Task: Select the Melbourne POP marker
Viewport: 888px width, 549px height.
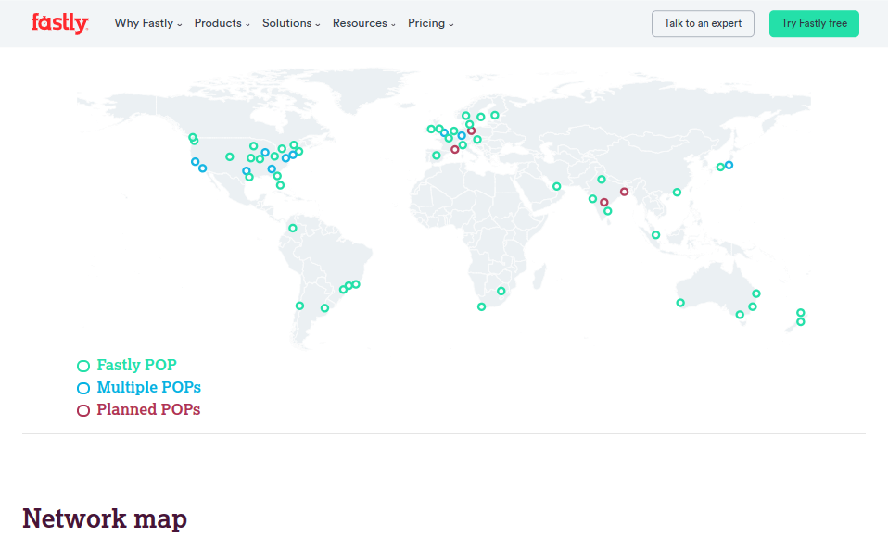Action: tap(740, 315)
